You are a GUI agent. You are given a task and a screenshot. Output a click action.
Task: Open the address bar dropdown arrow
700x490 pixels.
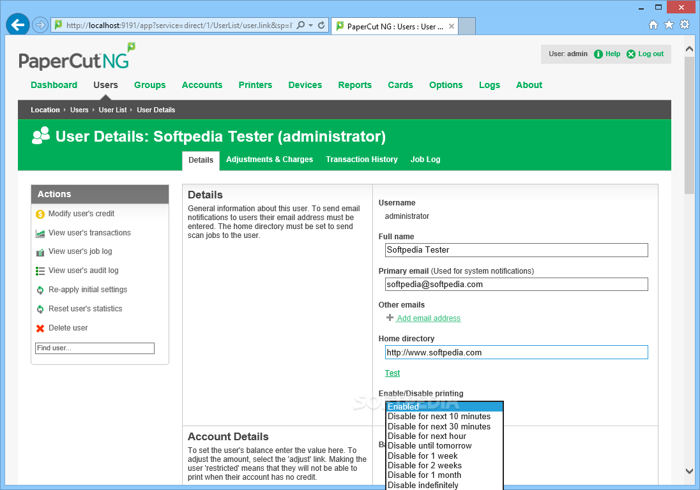(x=310, y=25)
